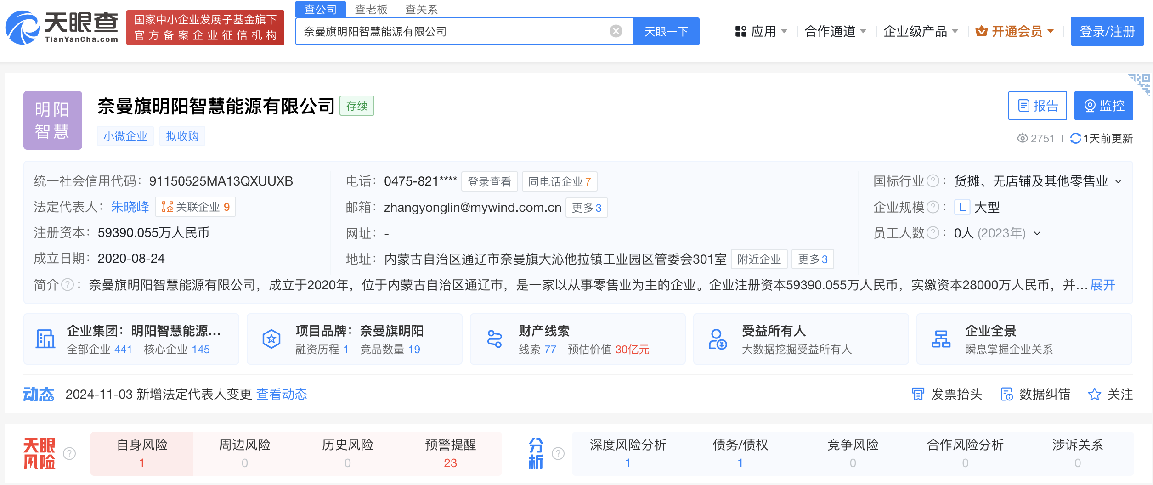Screen dimensions: 1153x485
Task: Switch to the 查老板 search tab
Action: point(371,9)
